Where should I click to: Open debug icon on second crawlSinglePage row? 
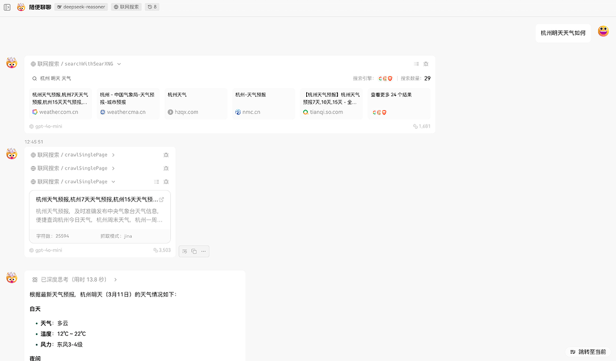pyautogui.click(x=166, y=168)
